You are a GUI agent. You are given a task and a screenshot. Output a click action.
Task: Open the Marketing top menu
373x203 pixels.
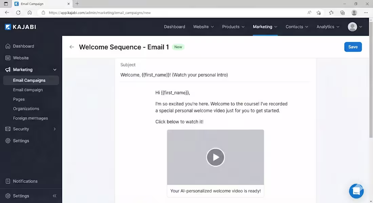click(x=265, y=27)
